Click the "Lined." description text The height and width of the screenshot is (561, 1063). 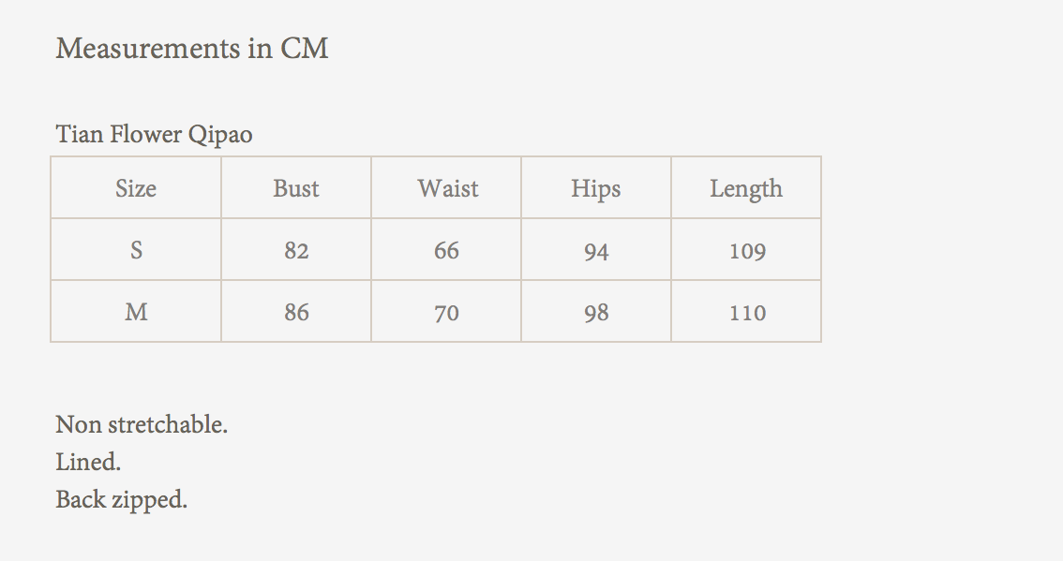pyautogui.click(x=88, y=463)
